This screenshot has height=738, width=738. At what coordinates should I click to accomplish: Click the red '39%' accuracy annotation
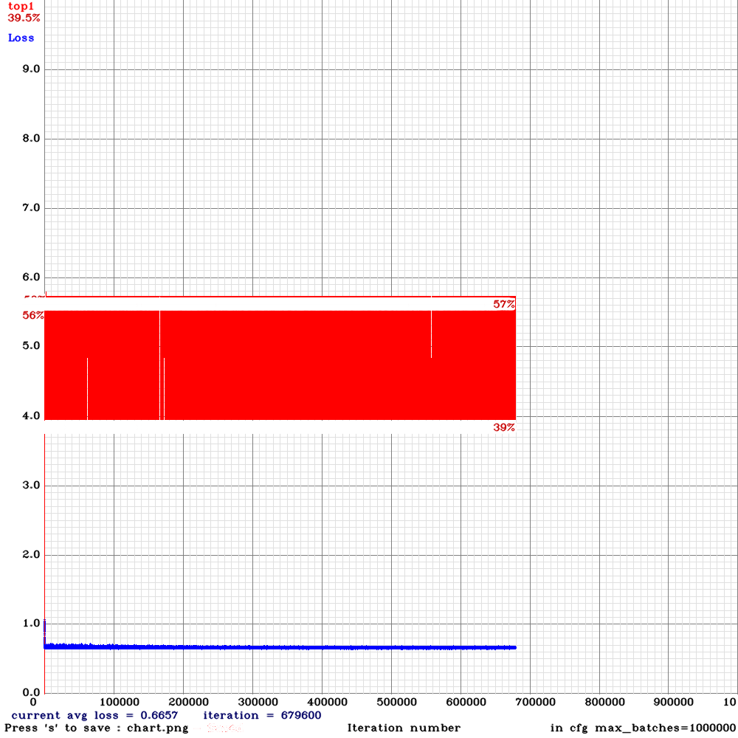[504, 427]
